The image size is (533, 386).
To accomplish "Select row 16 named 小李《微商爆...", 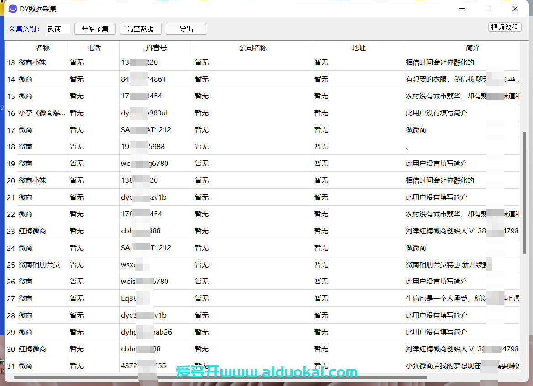I will 42,113.
